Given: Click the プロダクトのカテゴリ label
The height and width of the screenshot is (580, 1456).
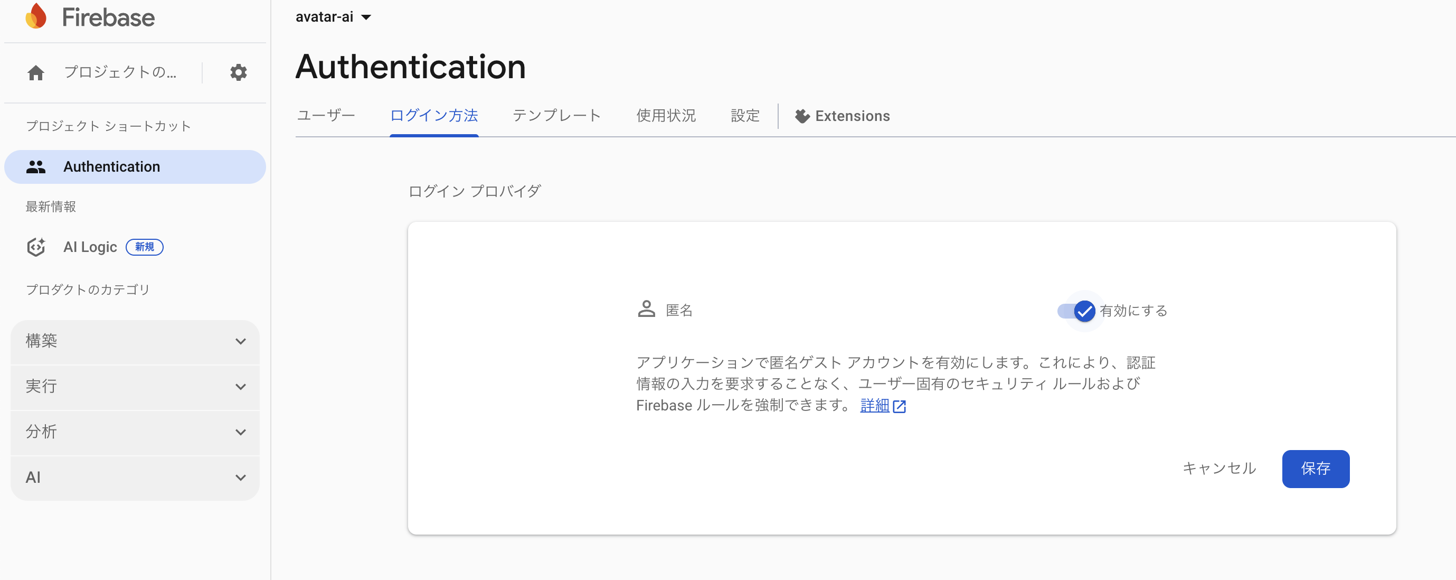Looking at the screenshot, I should pyautogui.click(x=88, y=289).
